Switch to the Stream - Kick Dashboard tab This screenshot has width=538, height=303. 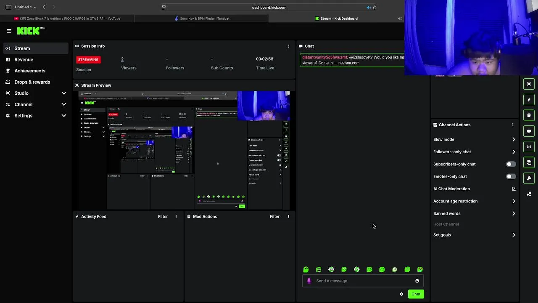click(x=336, y=19)
